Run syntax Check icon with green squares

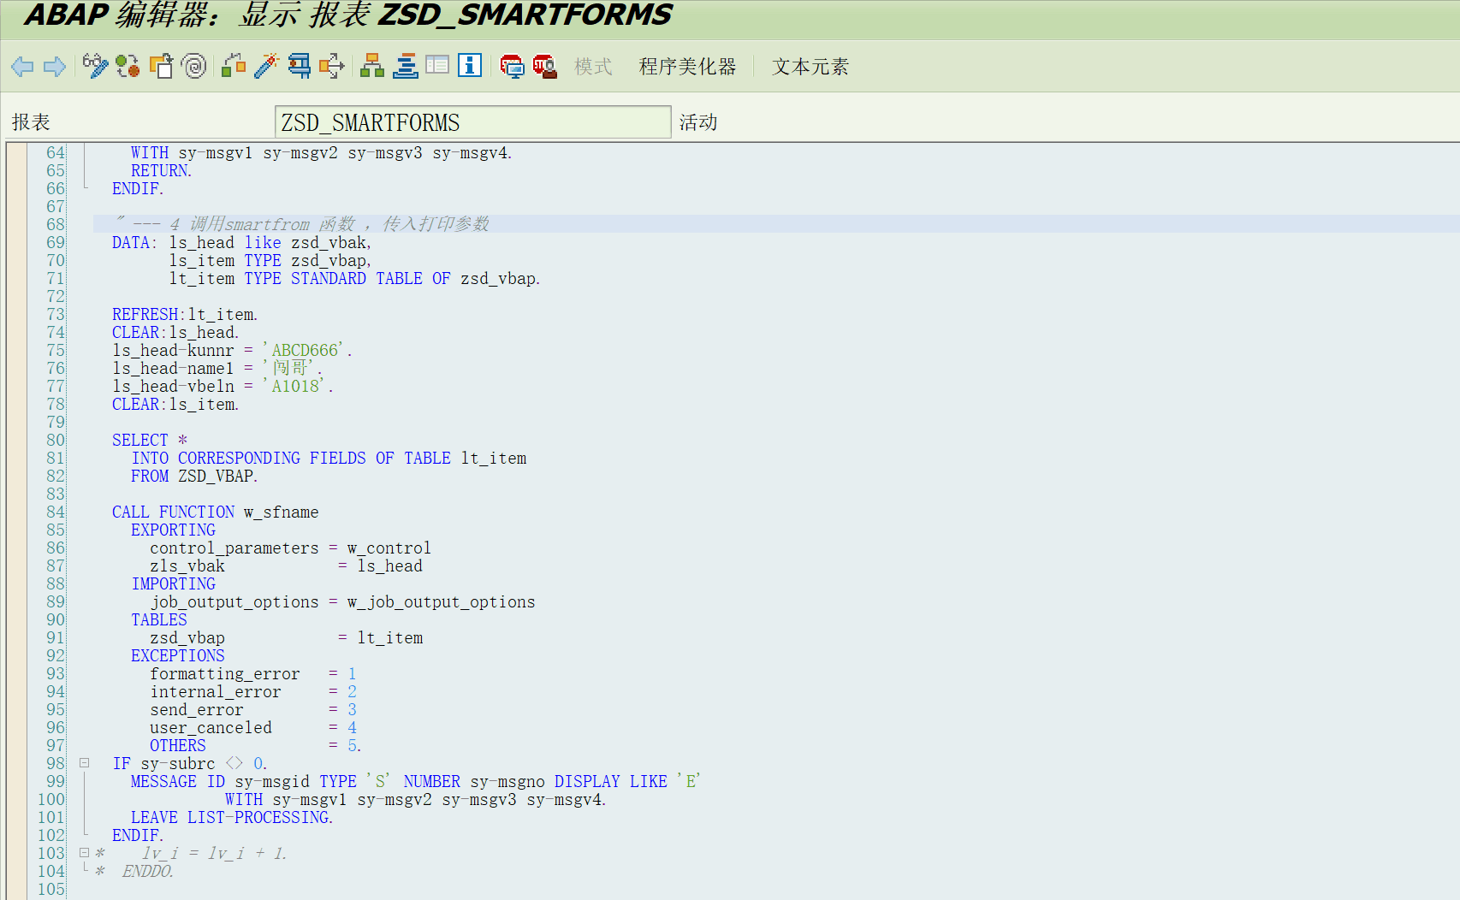(x=234, y=66)
